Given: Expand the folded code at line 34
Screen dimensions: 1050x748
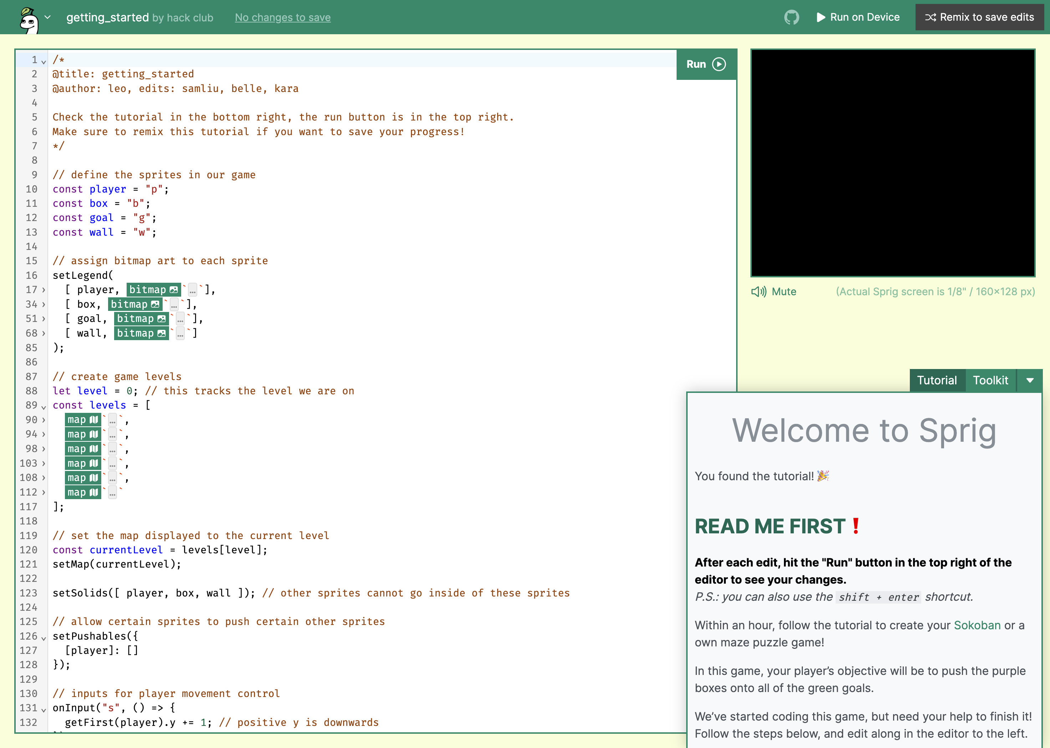Looking at the screenshot, I should 44,304.
